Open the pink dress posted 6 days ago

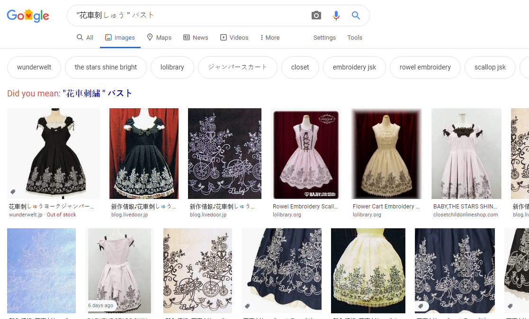(120, 270)
